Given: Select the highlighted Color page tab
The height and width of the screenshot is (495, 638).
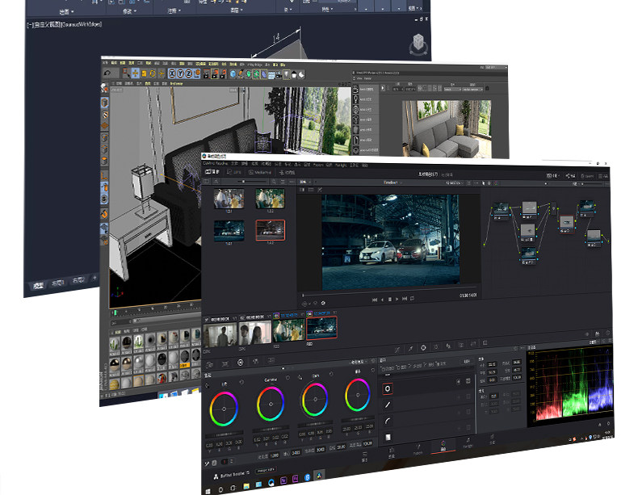Looking at the screenshot, I should pyautogui.click(x=443, y=447).
